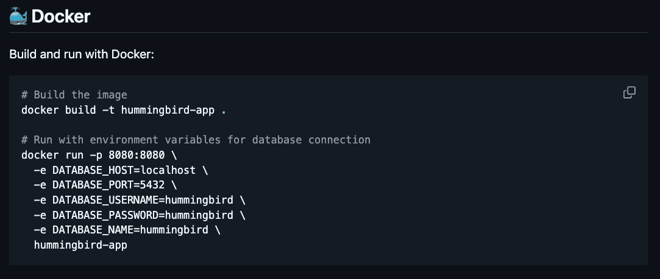Click the '-p' flag in run command

[96, 155]
